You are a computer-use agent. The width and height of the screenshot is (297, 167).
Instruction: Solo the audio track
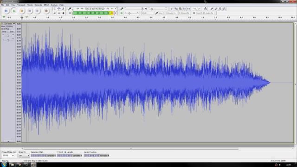coord(12,32)
